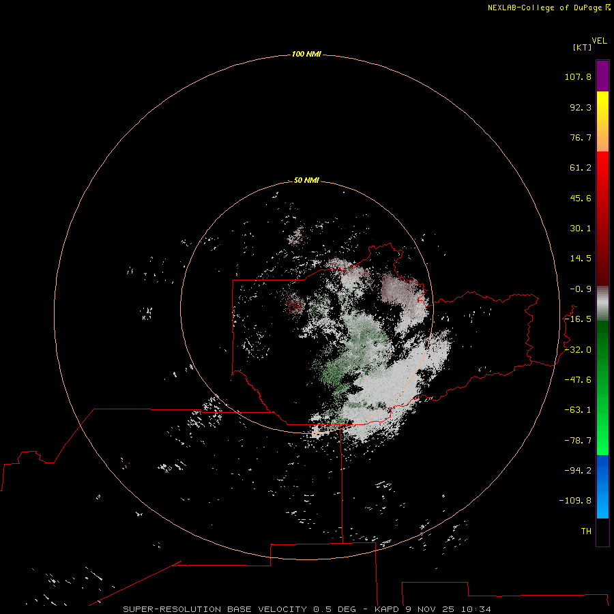Click the [KT] units label
Image resolution: width=614 pixels, height=614 pixels.
pyautogui.click(x=582, y=47)
